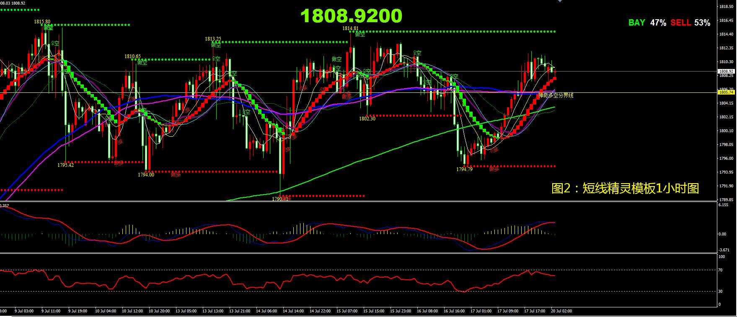Click the 14 Jul 22:00 time label

(320, 311)
